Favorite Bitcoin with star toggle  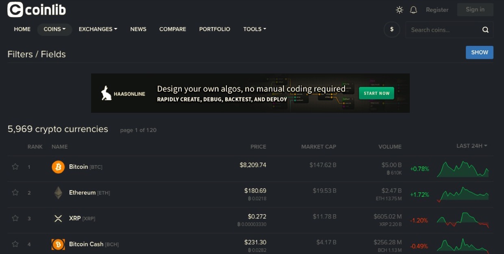coord(15,167)
